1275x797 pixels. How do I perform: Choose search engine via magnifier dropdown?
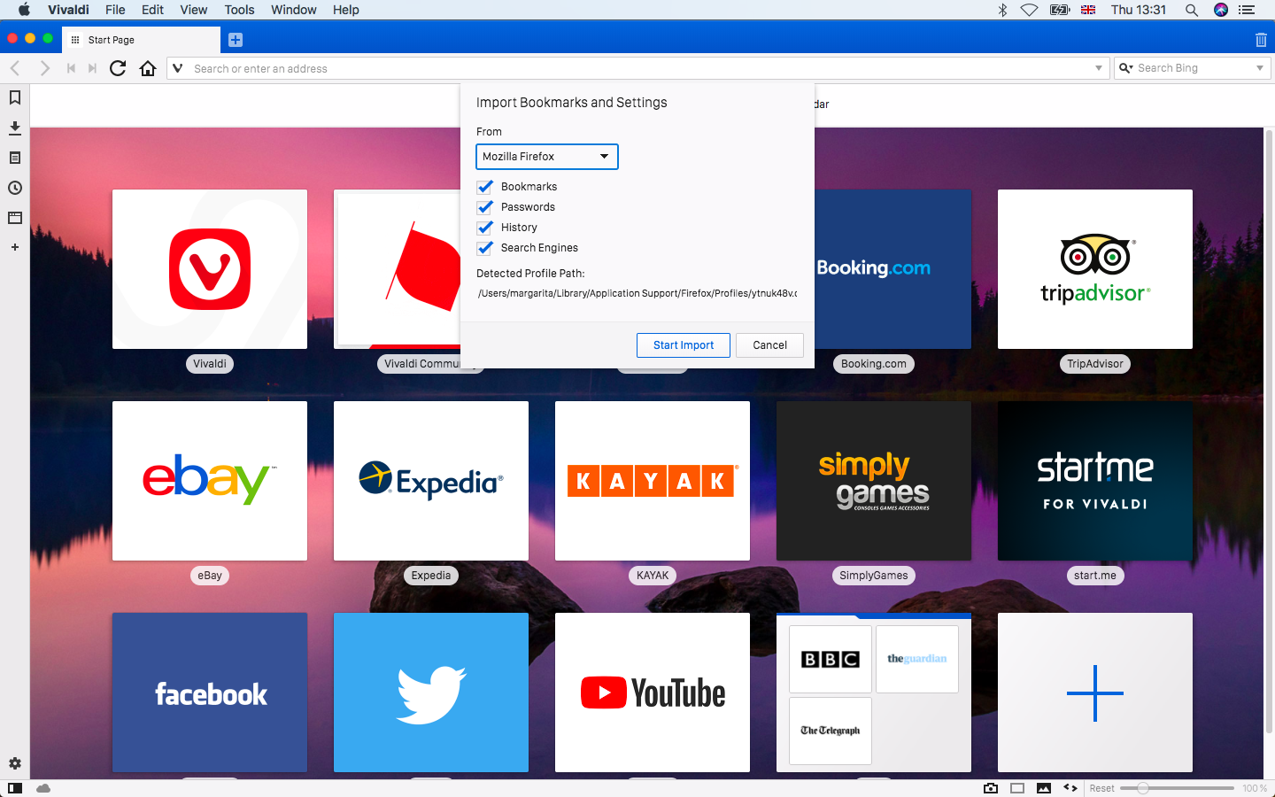click(x=1126, y=68)
